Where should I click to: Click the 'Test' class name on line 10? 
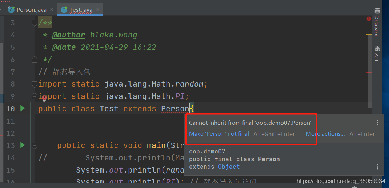click(x=109, y=109)
